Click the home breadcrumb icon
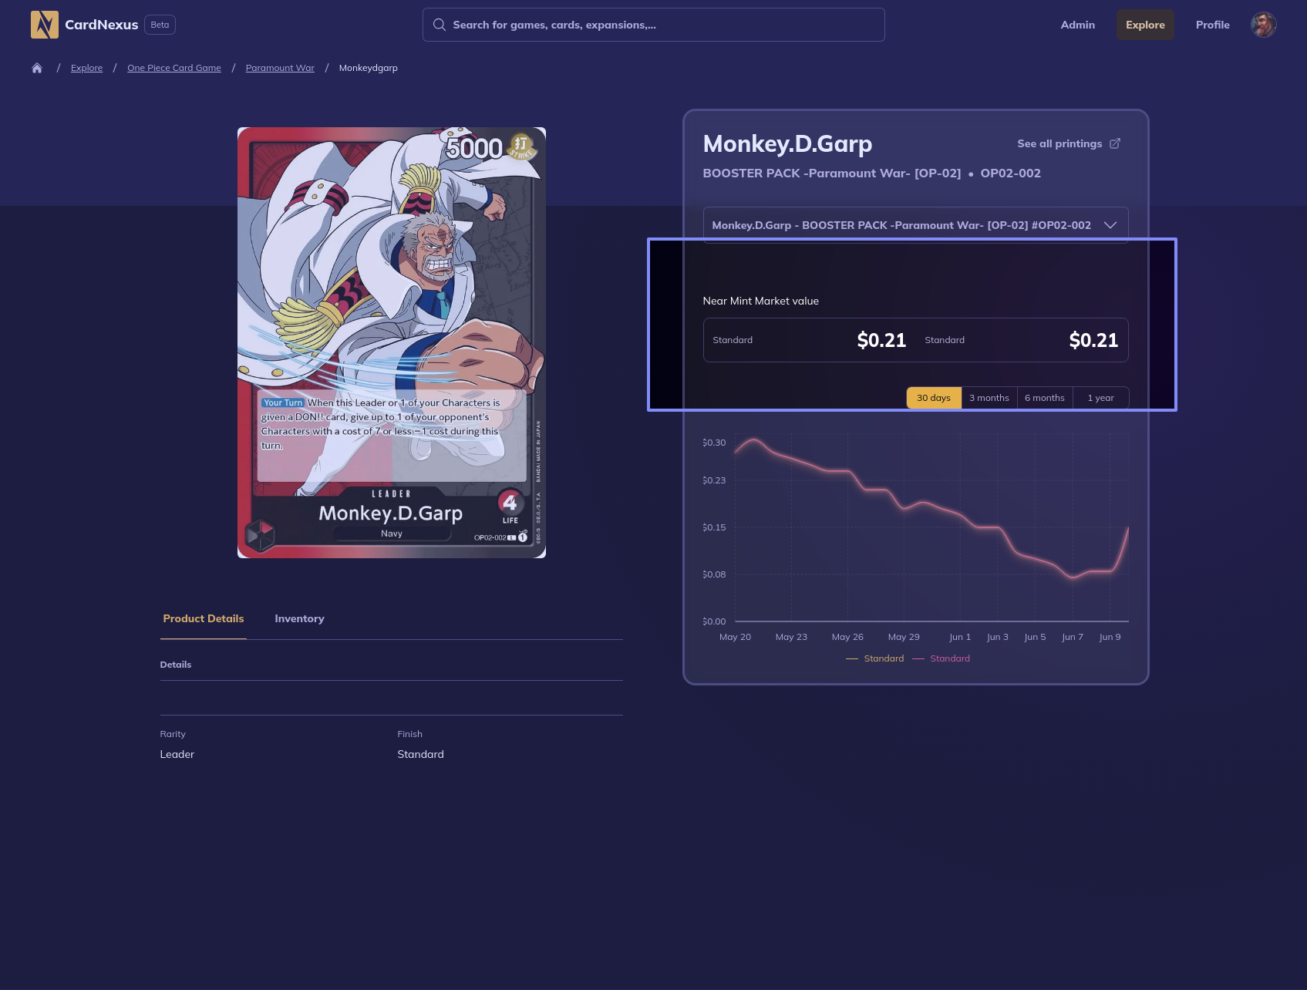The image size is (1307, 990). coord(37,68)
